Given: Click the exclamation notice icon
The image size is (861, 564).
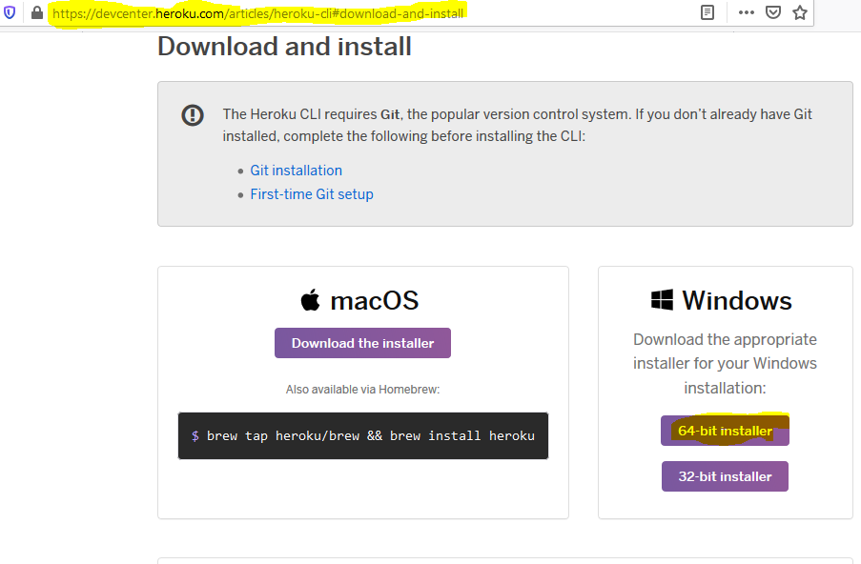Looking at the screenshot, I should pos(193,115).
